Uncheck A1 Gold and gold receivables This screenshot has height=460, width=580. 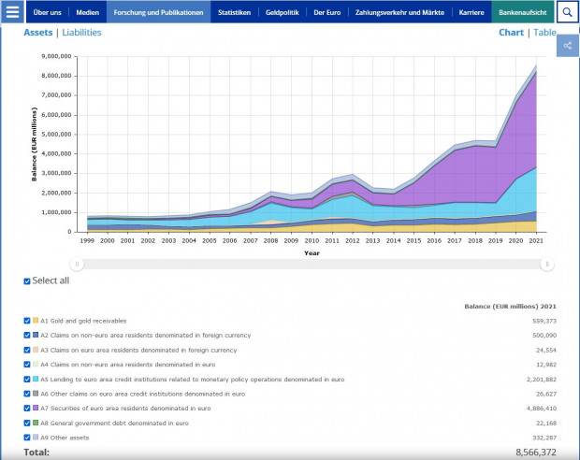[x=27, y=321]
